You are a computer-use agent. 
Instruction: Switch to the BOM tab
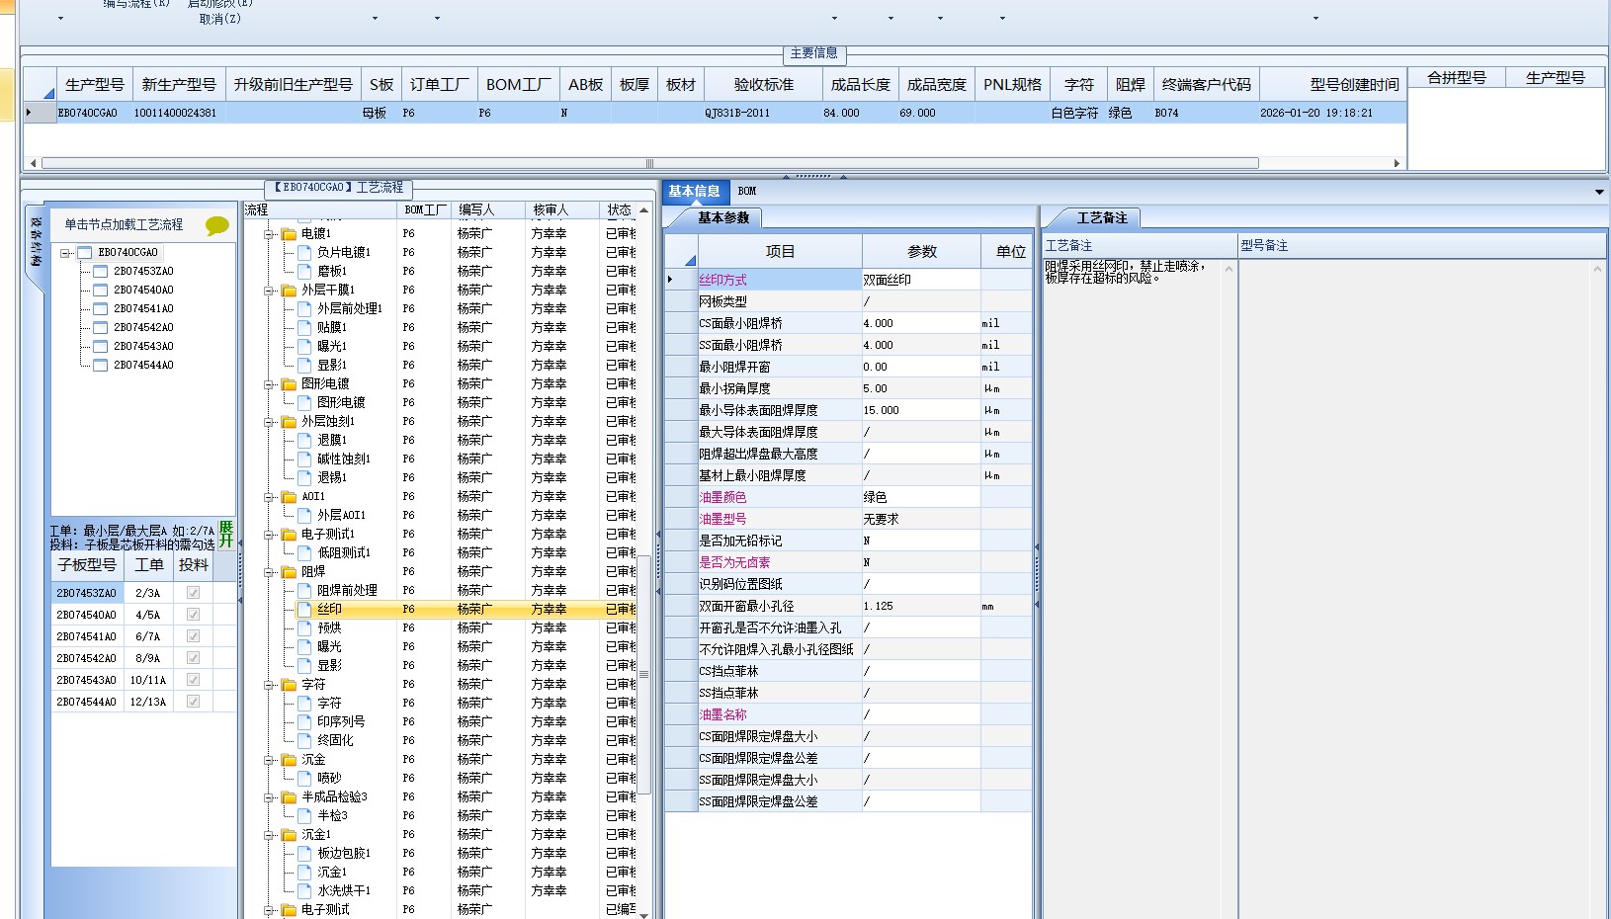[x=747, y=192]
